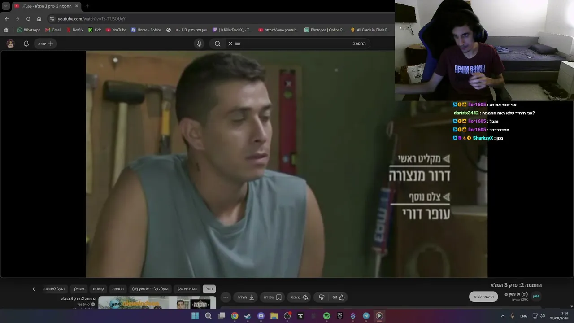Switch the ENG input language
This screenshot has width=574, height=323.
coord(523,316)
